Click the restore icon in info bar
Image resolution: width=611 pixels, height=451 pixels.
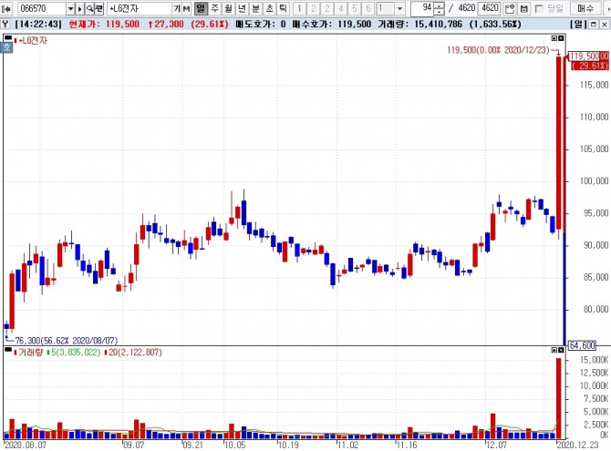click(594, 25)
